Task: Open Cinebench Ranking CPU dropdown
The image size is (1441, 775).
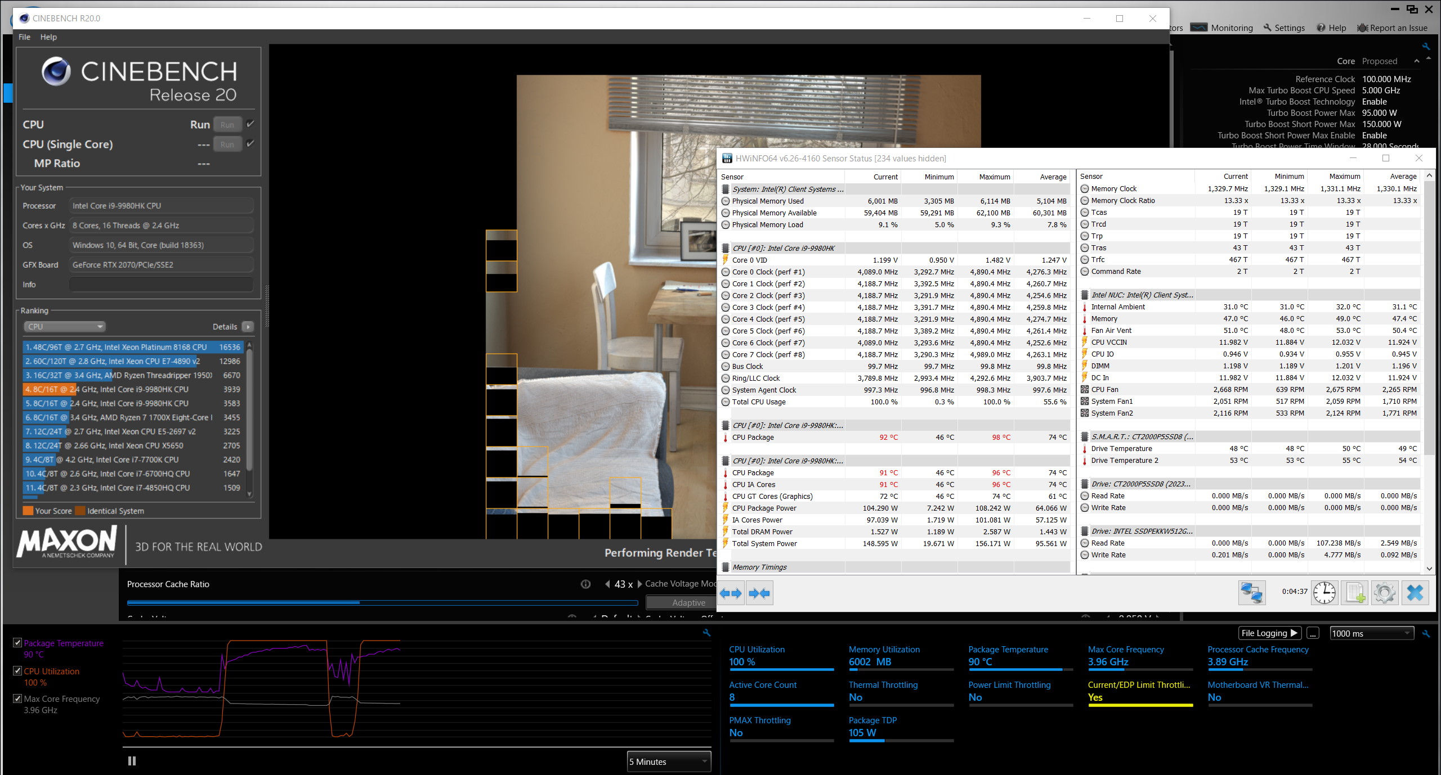Action: pyautogui.click(x=65, y=327)
